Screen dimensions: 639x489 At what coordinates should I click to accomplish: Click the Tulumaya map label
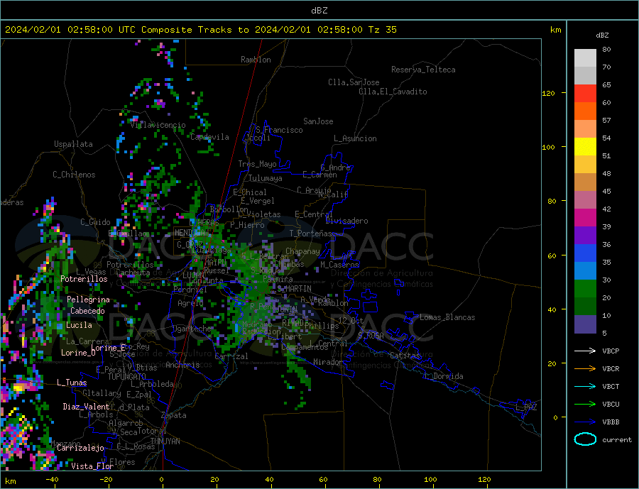point(265,178)
